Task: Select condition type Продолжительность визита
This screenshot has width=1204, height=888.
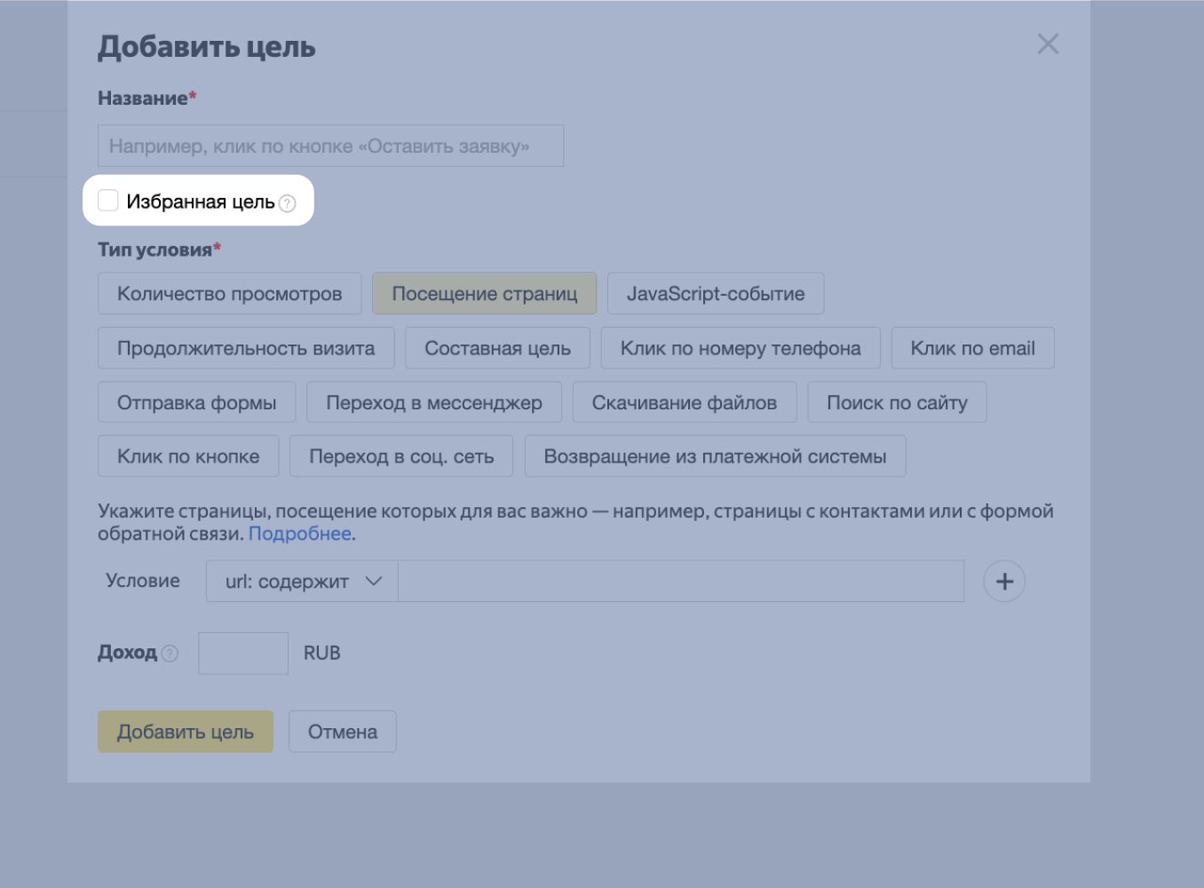Action: coord(245,348)
